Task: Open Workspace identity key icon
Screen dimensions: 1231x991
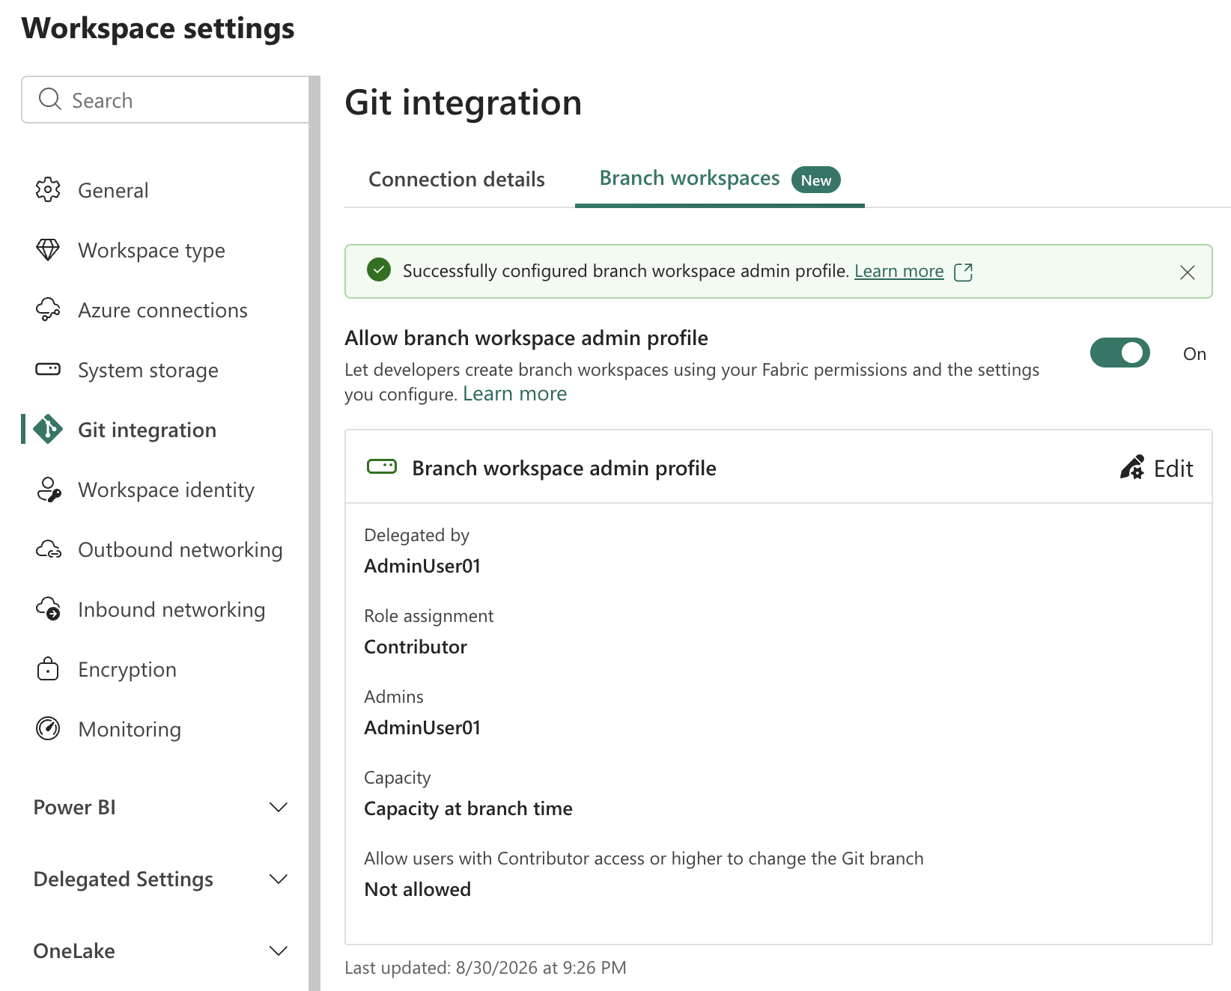Action: coord(48,490)
